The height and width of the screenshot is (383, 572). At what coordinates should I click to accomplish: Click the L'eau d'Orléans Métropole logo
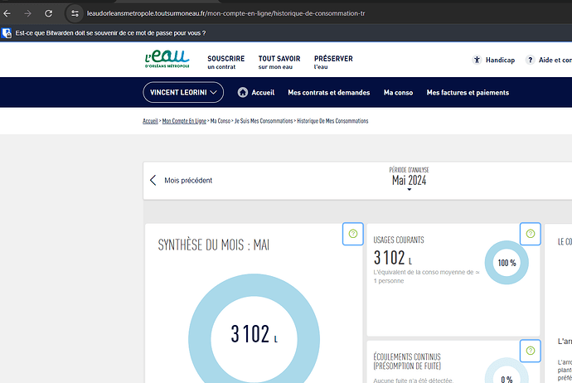tap(167, 60)
